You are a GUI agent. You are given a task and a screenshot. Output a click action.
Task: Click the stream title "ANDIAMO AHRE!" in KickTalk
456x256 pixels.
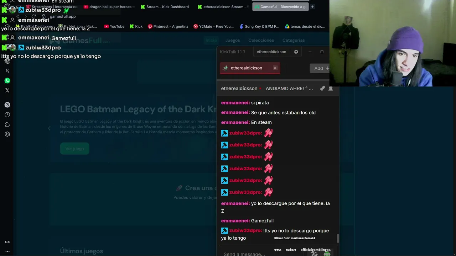tap(289, 89)
